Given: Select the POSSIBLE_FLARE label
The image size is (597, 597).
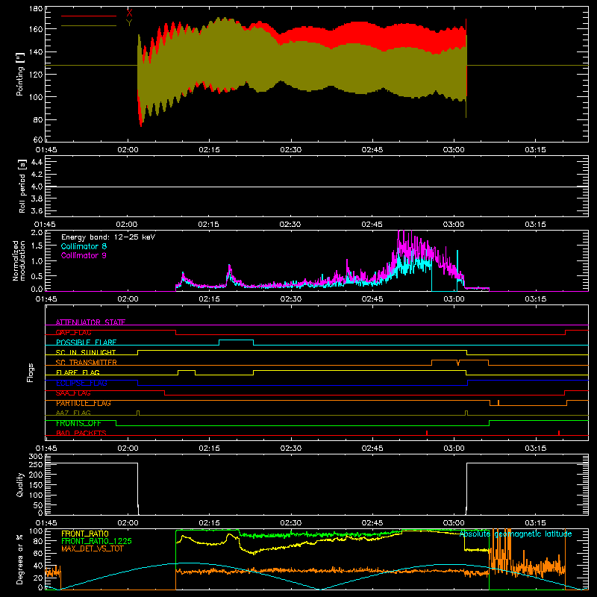Looking at the screenshot, I should [x=86, y=343].
